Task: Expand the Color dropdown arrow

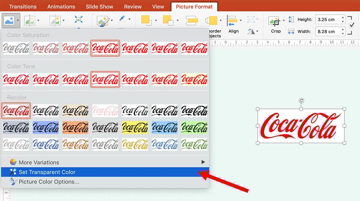Action: tap(18, 21)
